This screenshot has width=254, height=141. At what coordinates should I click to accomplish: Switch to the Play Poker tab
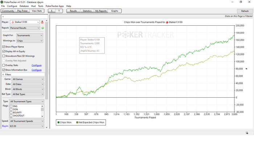[22, 11]
